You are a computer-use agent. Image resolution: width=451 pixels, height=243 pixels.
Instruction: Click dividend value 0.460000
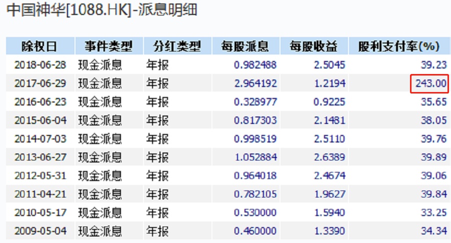[255, 230]
